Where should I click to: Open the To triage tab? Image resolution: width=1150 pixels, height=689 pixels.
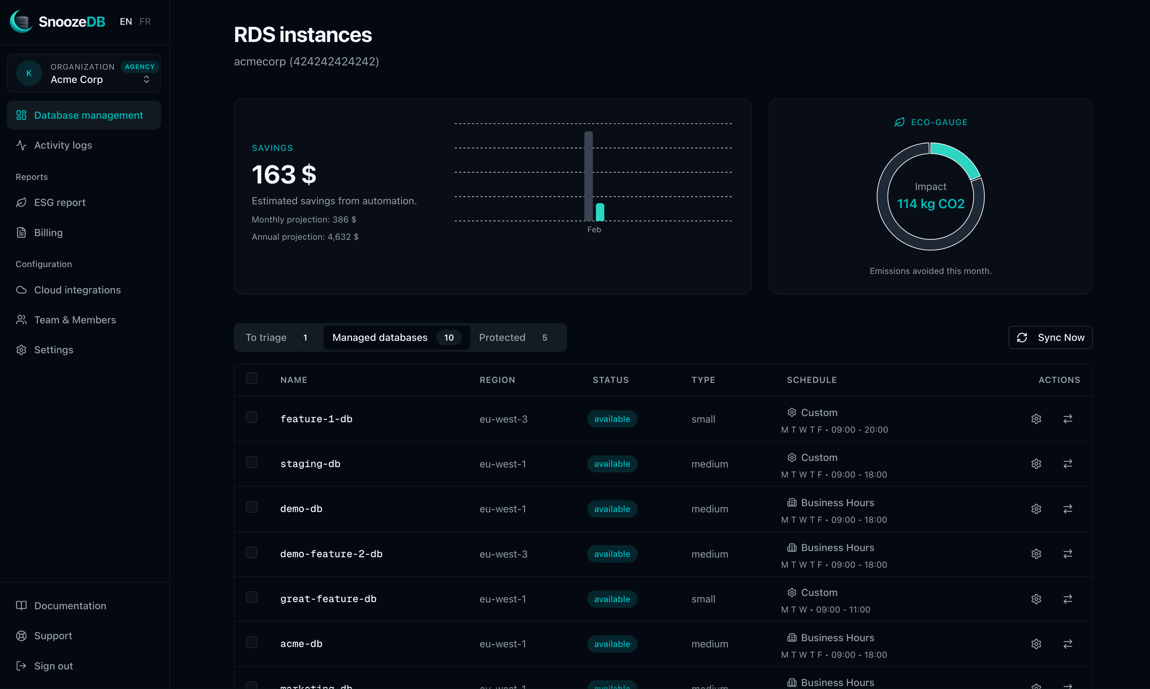[276, 337]
